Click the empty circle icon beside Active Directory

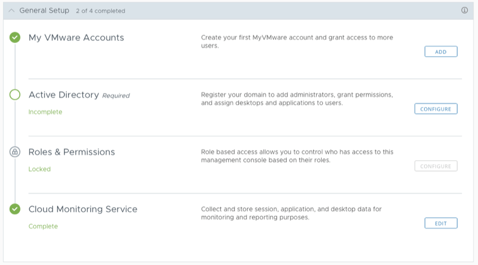(x=15, y=95)
